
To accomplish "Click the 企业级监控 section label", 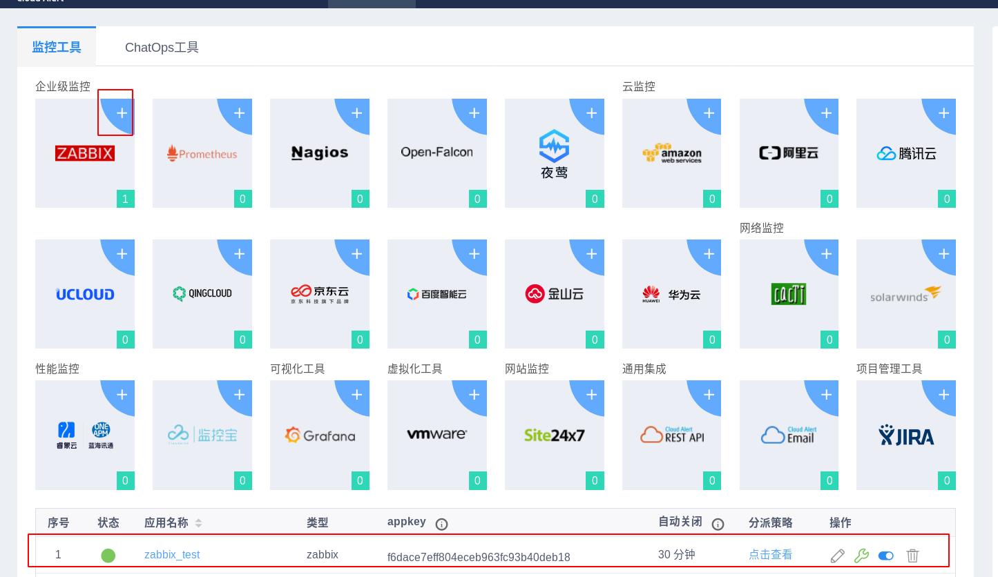I will (63, 86).
